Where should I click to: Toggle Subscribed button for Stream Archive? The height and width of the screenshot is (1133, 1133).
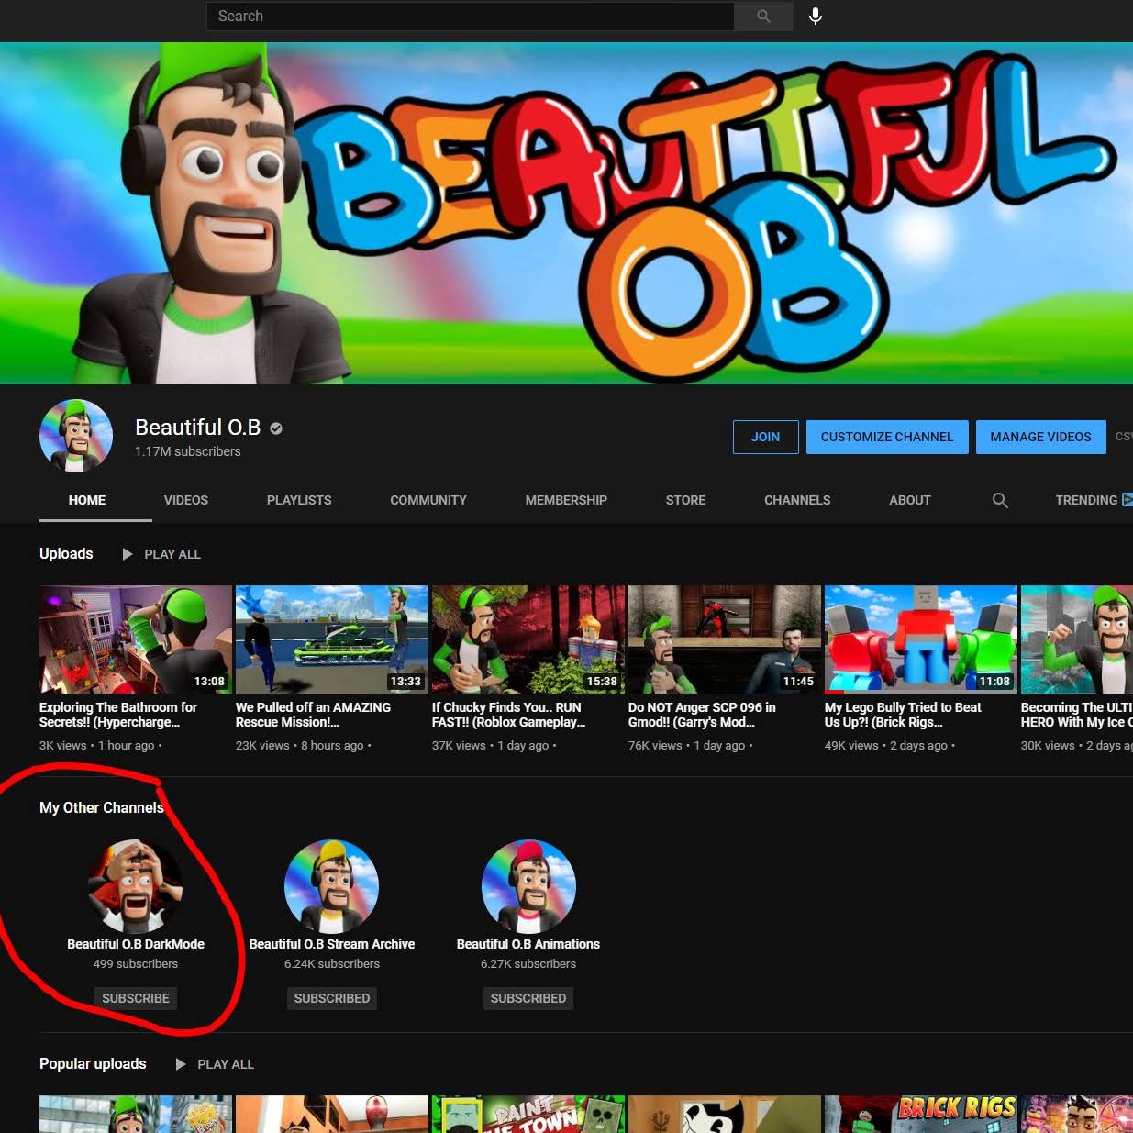point(332,998)
